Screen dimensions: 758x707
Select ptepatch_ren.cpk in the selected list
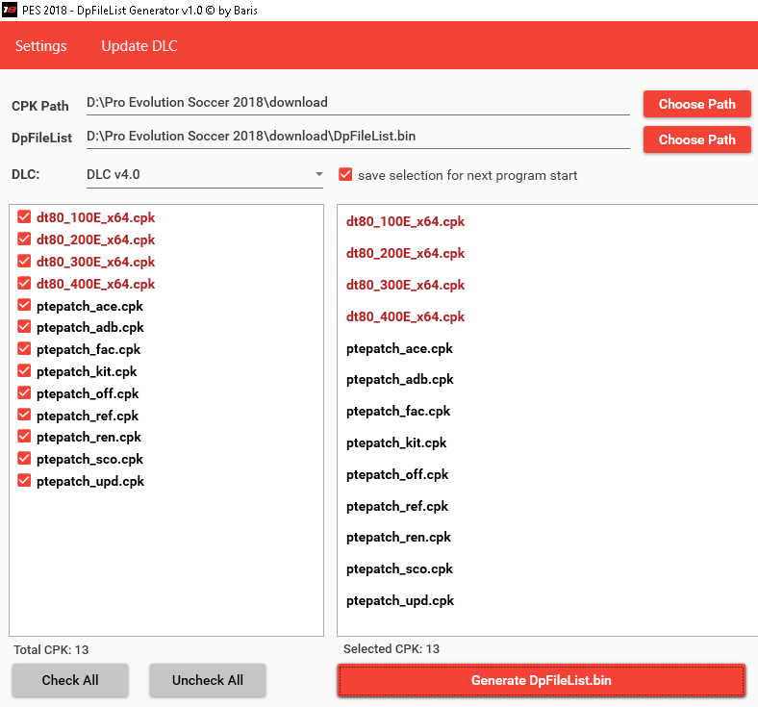[398, 538]
